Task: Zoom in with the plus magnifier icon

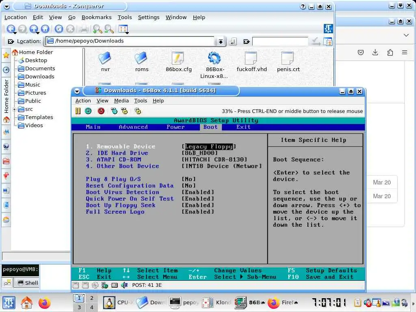Action: point(97,29)
